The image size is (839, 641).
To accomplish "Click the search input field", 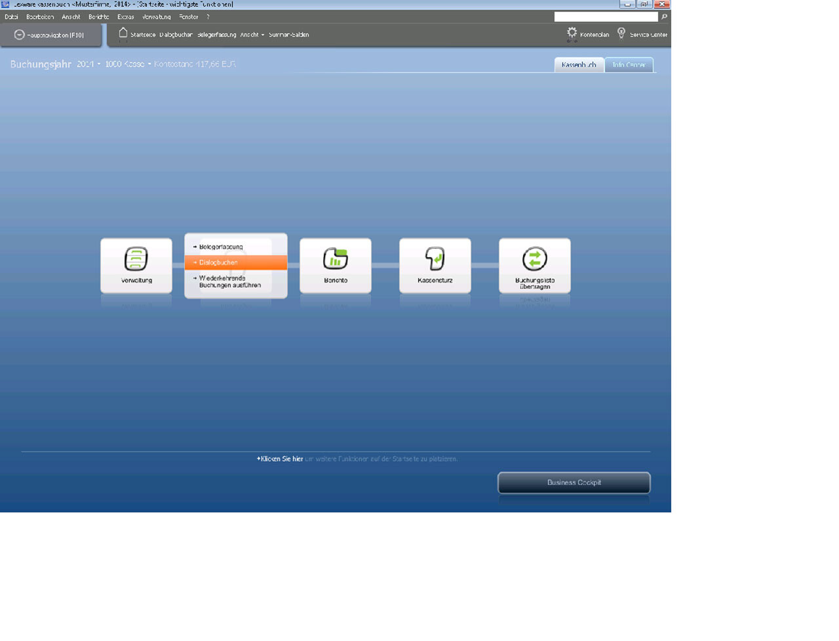I will 606,17.
